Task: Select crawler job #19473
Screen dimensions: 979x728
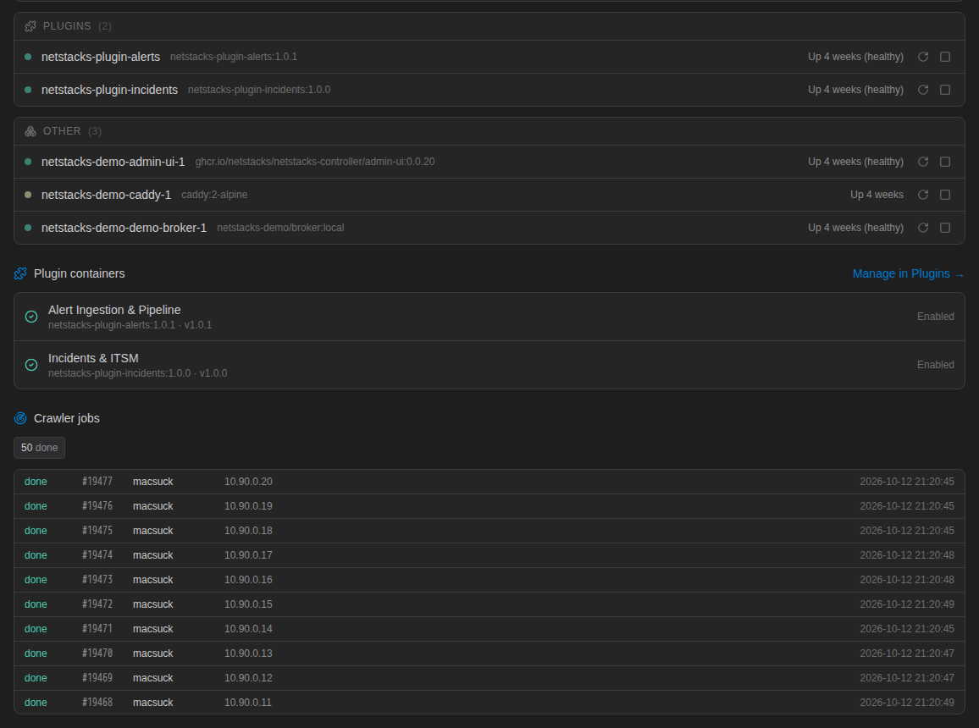Action: (489, 580)
